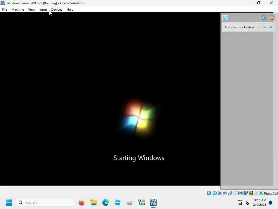Open the Input menu
278x209 pixels.
tap(43, 10)
